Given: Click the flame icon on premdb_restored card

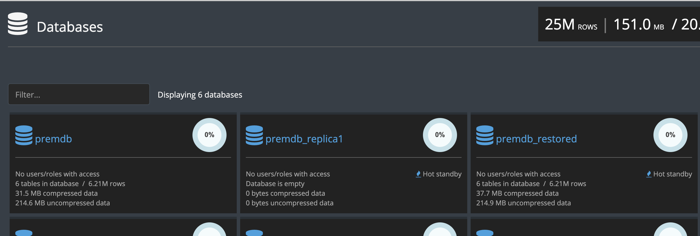Looking at the screenshot, I should [649, 174].
